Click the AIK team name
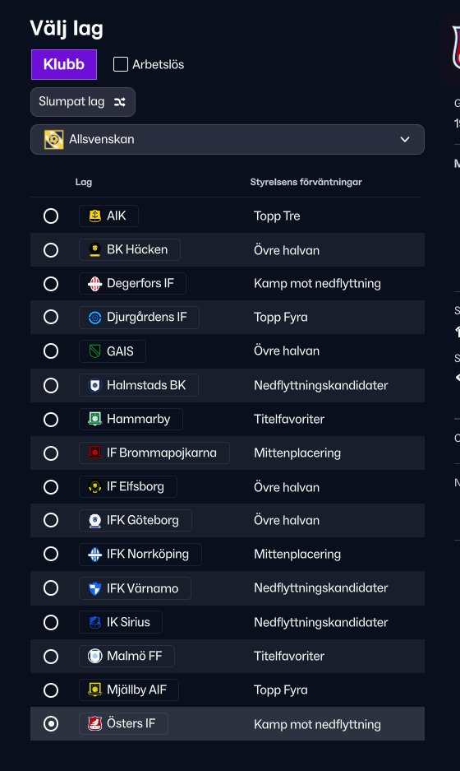Viewport: 460px width, 771px height. 117,216
